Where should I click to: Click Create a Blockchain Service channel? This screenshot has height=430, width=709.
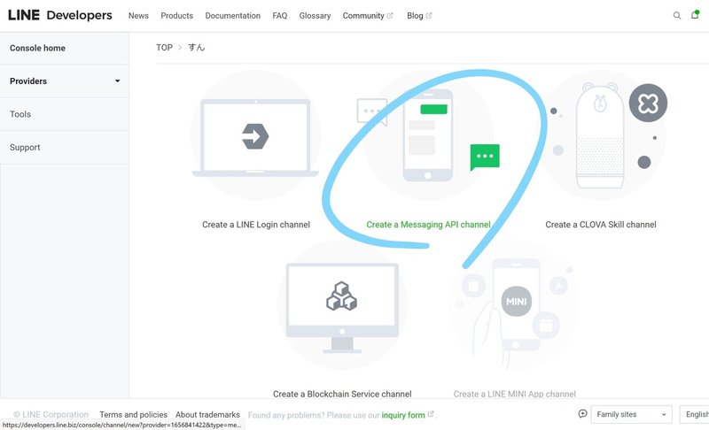[342, 394]
